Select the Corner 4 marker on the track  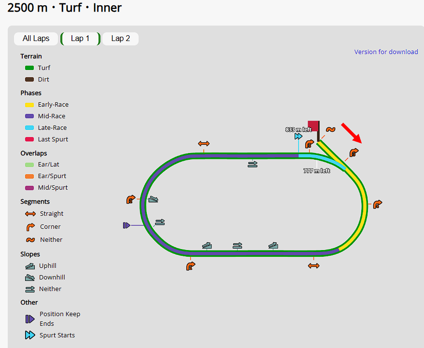pos(378,204)
